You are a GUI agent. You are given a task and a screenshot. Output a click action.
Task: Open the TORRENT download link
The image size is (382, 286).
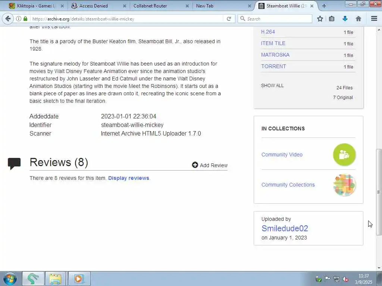[273, 66]
